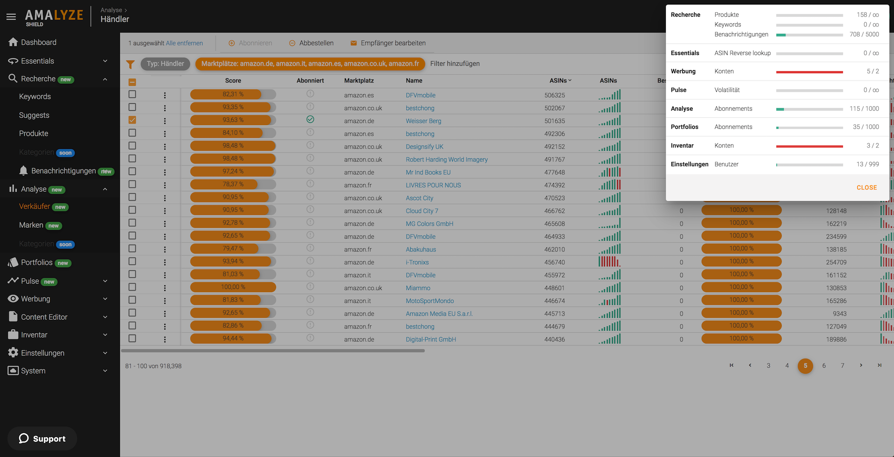
Task: Open row actions for Designsify UK
Action: 165,146
